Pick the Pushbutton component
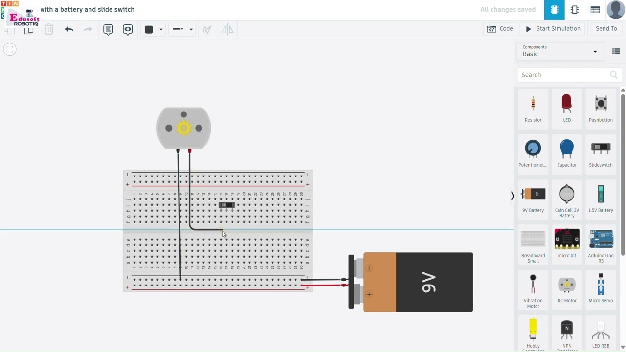 pos(601,109)
